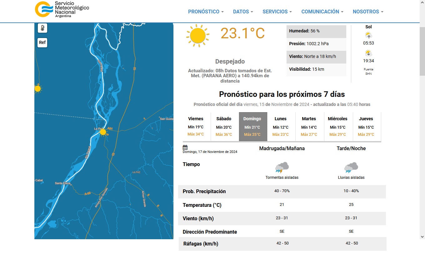
Task: Open the SERVICIOS dropdown menu
Action: 277,12
